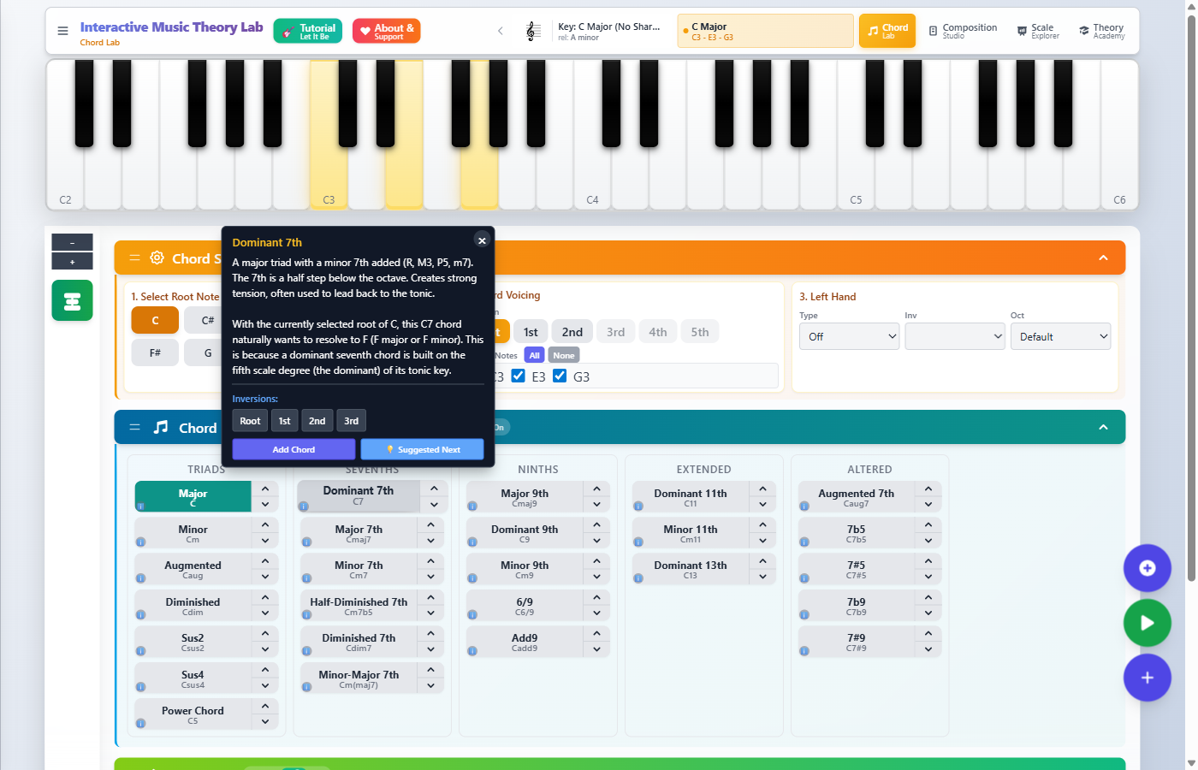Switch to the Composition Studio tab
Image resolution: width=1198 pixels, height=770 pixels.
[x=962, y=32]
